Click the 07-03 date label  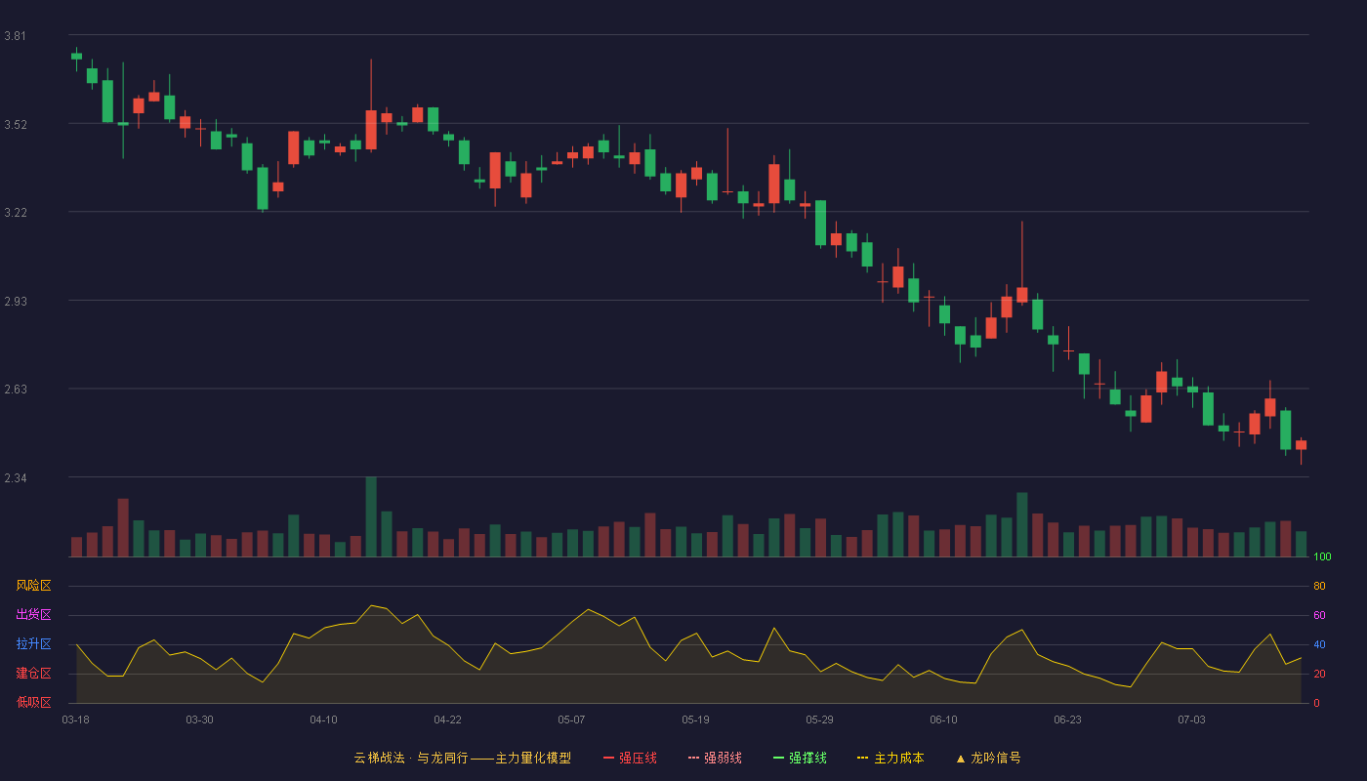pyautogui.click(x=1191, y=719)
